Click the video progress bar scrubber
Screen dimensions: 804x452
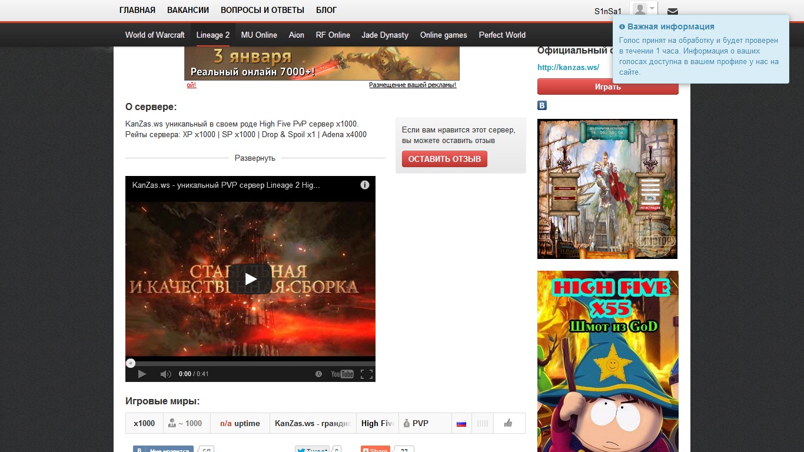[131, 363]
